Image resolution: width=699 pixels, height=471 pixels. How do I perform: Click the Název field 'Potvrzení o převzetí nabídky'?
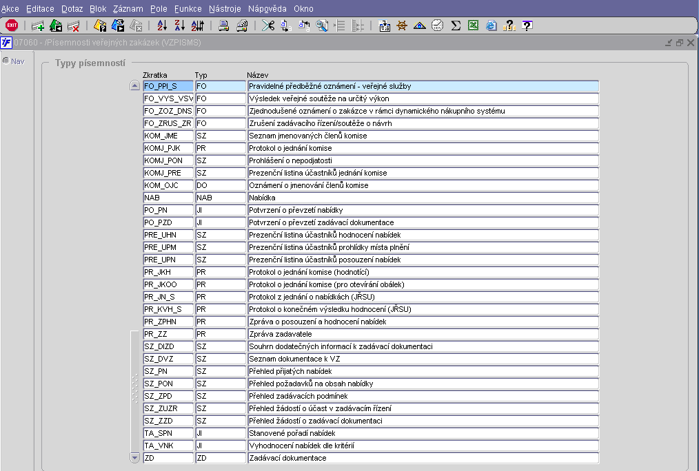[x=423, y=210]
